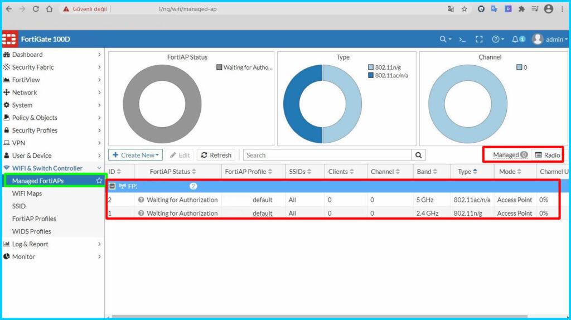Expand VPN menu

(x=52, y=143)
